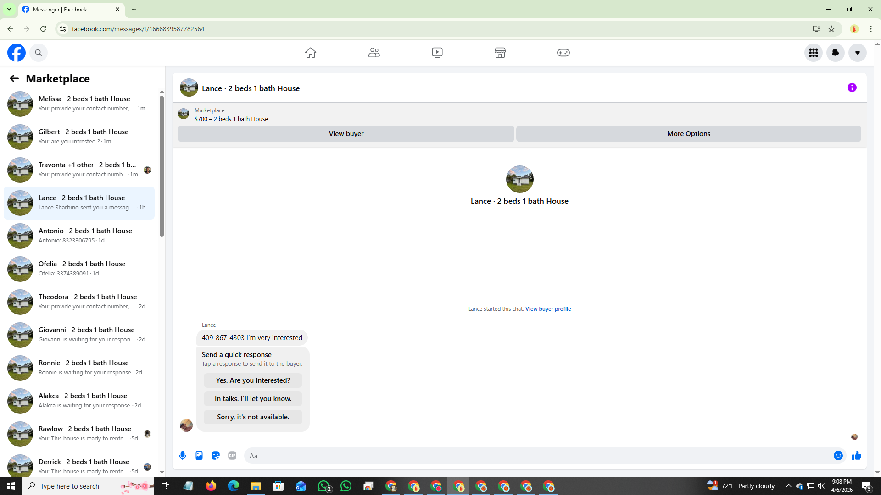The width and height of the screenshot is (881, 495).
Task: Click the chat list scroll down arrow
Action: pyautogui.click(x=162, y=472)
